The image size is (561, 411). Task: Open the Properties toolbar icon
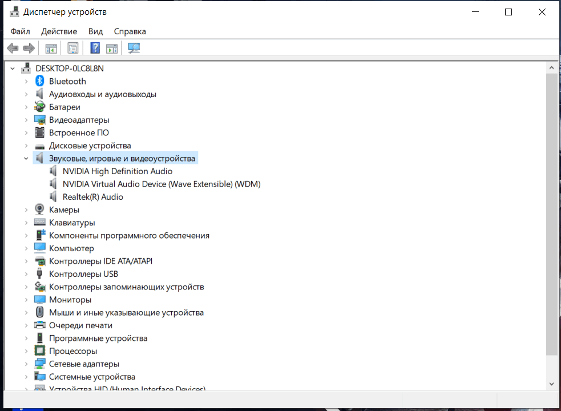(x=73, y=49)
